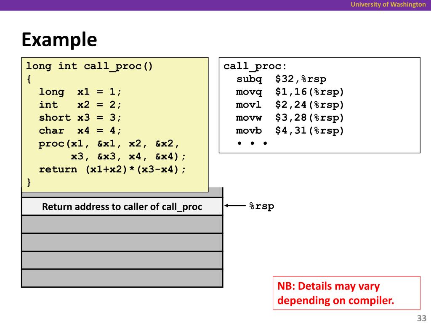431x323 pixels.
Task: Select the 'movw $3,28(%rsp)' instruction
Action: (x=290, y=118)
